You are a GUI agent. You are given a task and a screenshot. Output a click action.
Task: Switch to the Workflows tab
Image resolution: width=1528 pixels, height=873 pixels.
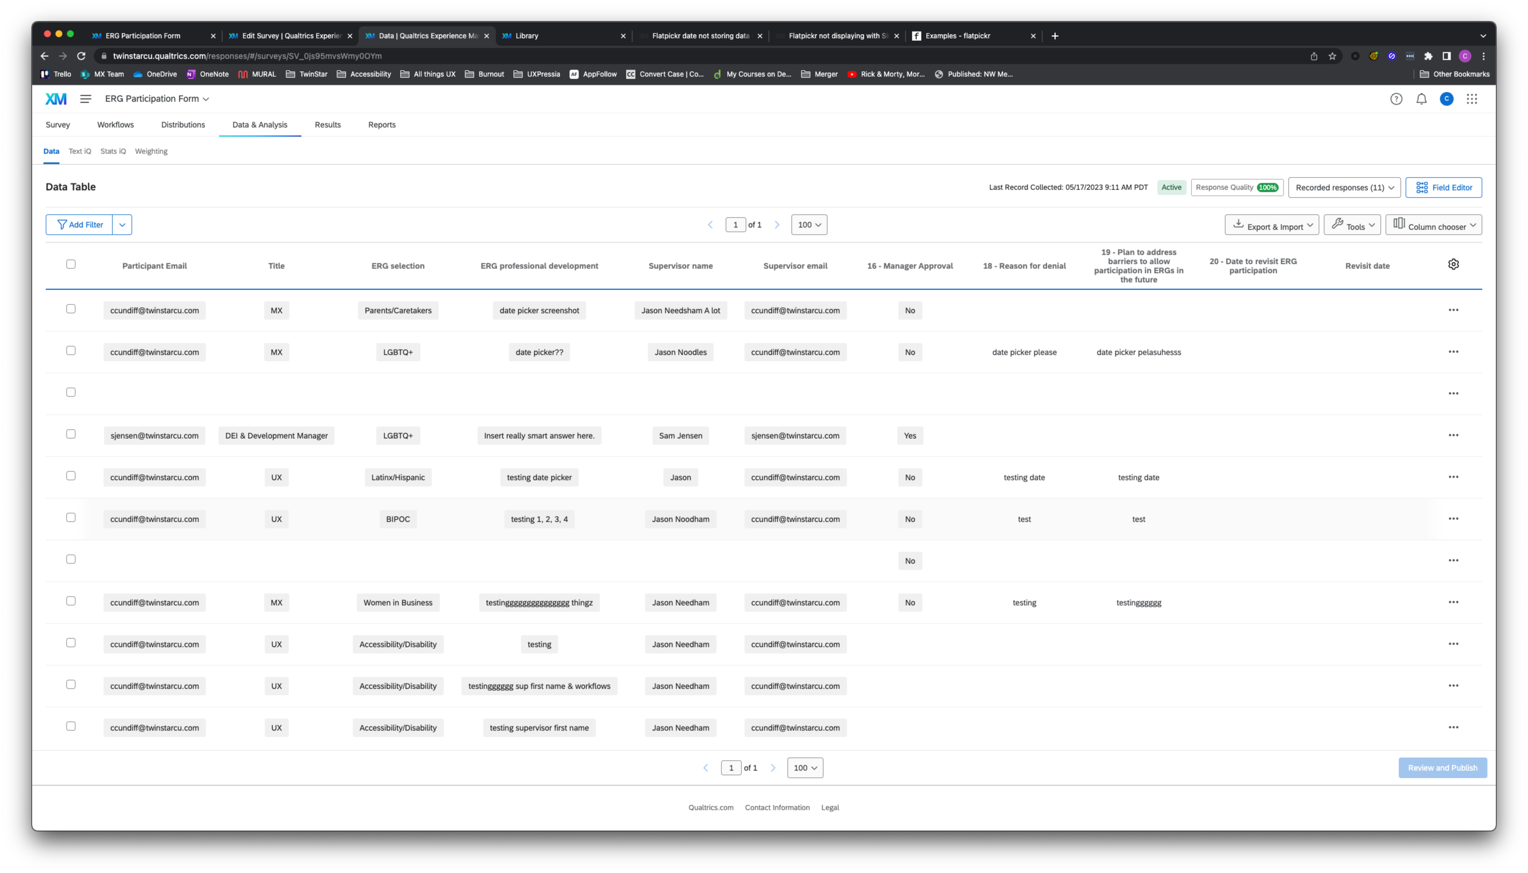115,125
